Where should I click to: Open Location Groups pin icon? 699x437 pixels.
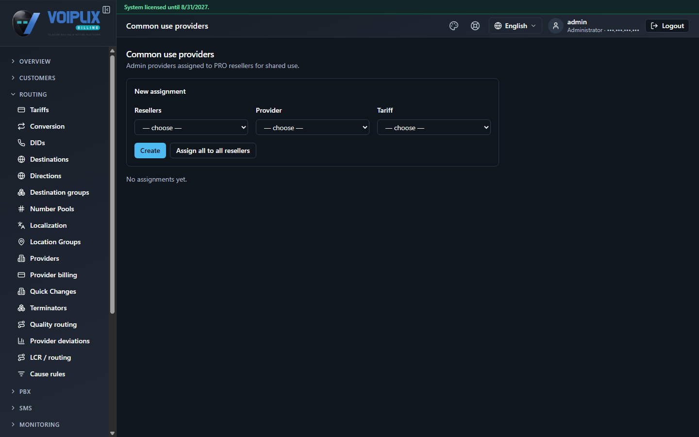pos(21,242)
